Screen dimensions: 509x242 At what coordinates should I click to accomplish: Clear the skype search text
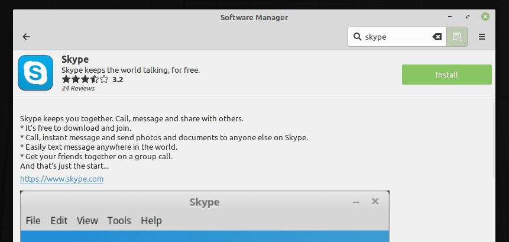[x=437, y=37]
